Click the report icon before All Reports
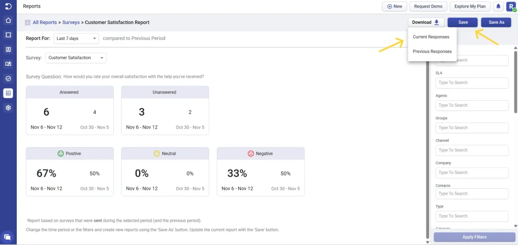The image size is (518, 245). [x=28, y=22]
